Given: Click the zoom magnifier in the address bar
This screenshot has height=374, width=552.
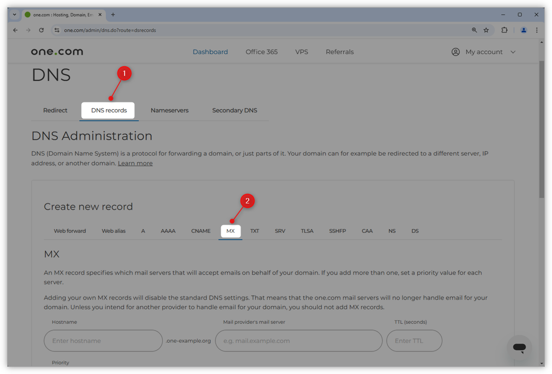Looking at the screenshot, I should point(474,30).
